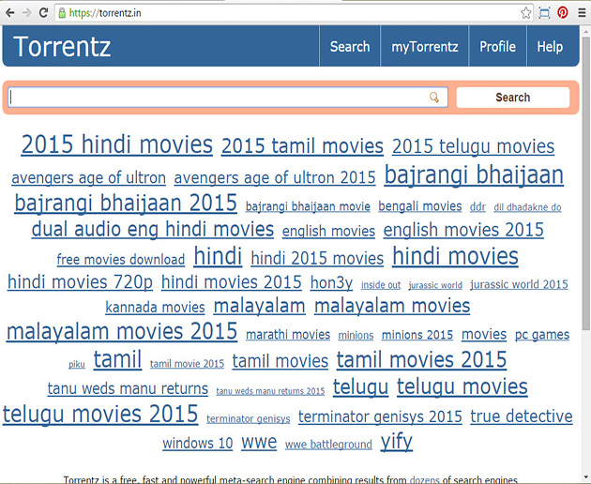Open 'minions 2015' tag
Screen dimensions: 591x484
point(417,335)
